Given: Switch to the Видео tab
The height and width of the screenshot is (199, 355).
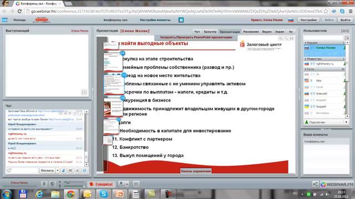Looking at the screenshot, I should pyautogui.click(x=267, y=32).
